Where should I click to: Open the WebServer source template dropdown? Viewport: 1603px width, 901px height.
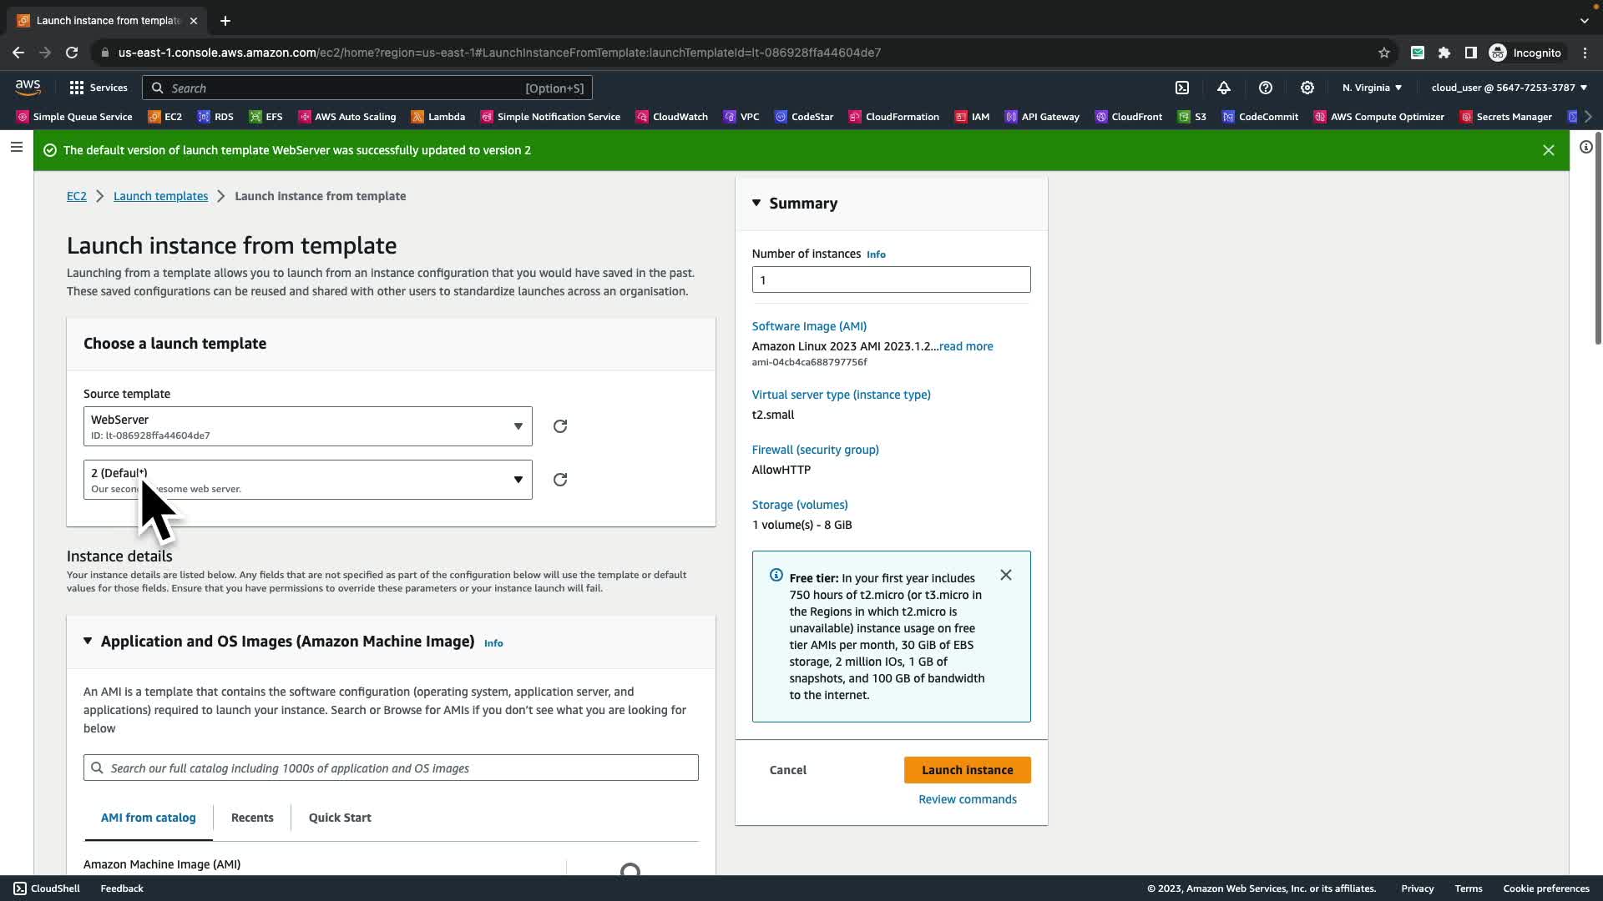pos(307,426)
